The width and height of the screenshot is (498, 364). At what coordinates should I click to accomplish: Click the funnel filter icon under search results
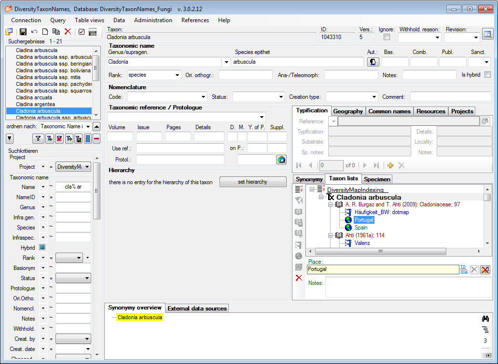[38, 139]
